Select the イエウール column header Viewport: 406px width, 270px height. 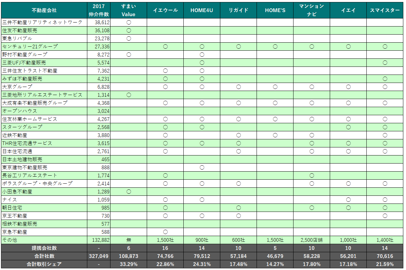pyautogui.click(x=165, y=10)
